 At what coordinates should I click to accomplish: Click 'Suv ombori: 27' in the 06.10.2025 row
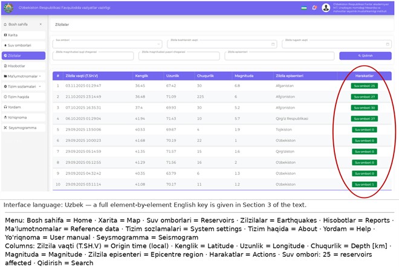tap(364, 119)
